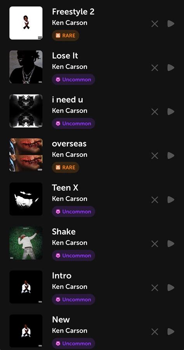Play the Teen X track

tap(171, 200)
